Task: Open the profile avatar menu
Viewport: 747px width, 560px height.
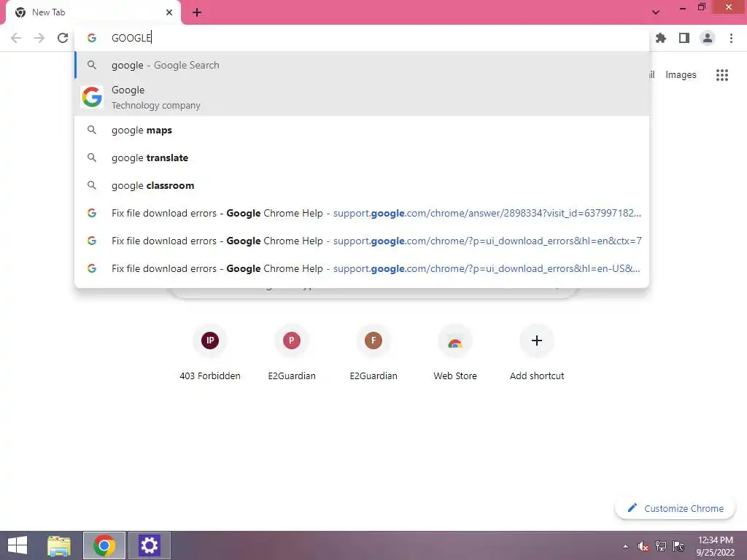Action: coord(708,38)
